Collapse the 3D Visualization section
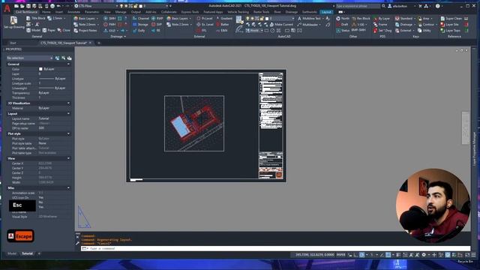 pyautogui.click(x=68, y=103)
